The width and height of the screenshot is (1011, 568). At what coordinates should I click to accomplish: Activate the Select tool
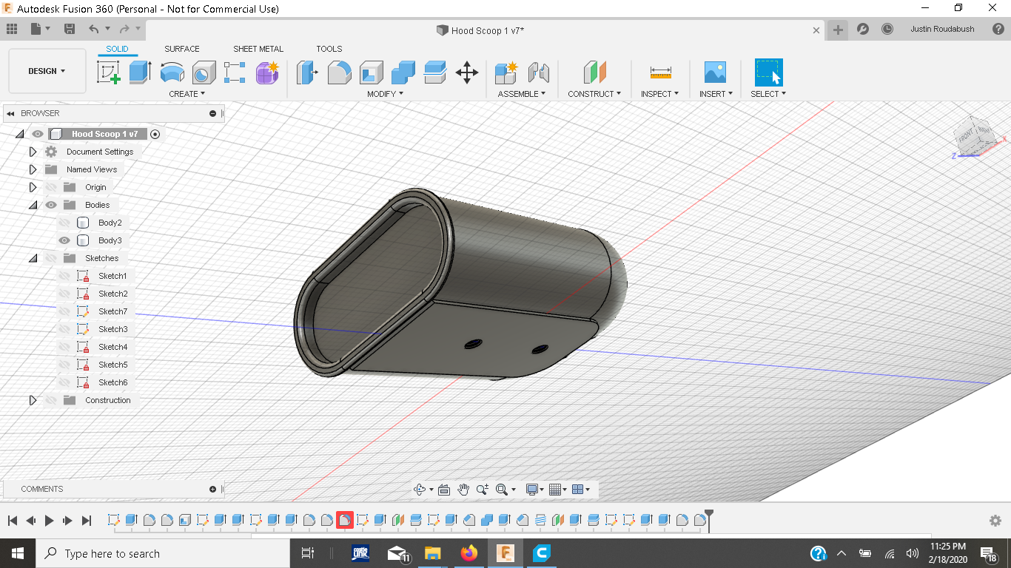click(768, 72)
